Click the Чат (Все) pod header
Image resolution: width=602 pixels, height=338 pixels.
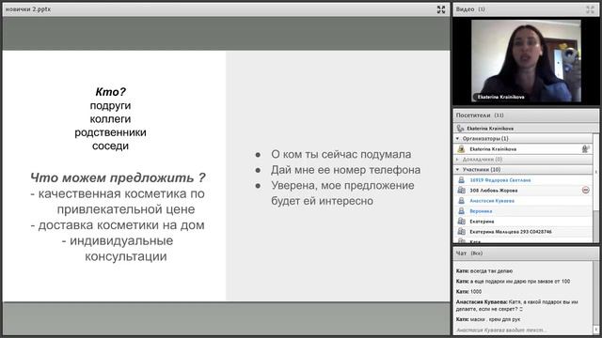click(x=526, y=253)
